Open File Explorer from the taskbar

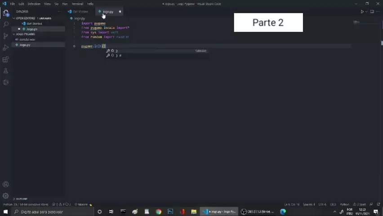[194, 211]
